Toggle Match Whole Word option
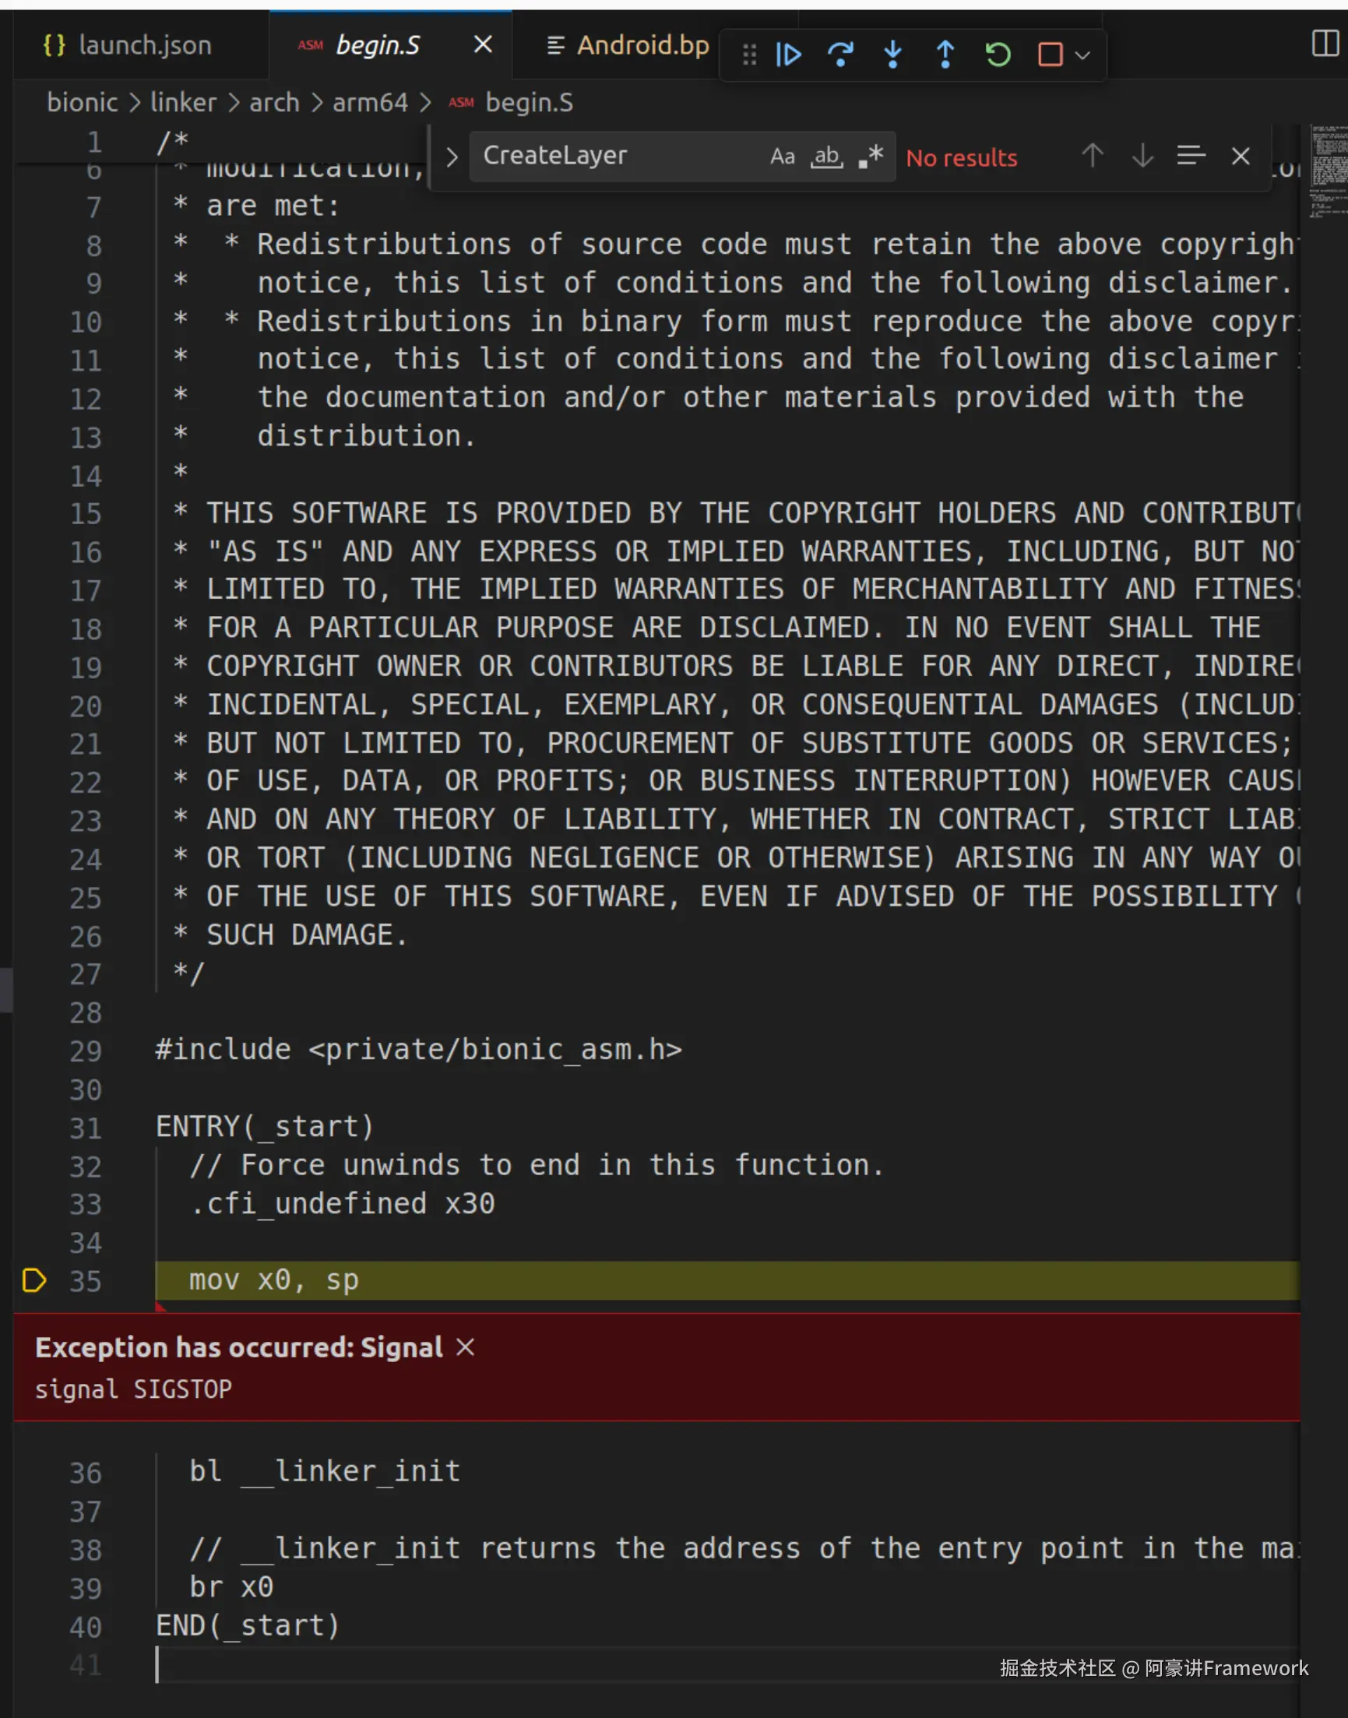This screenshot has width=1348, height=1718. tap(826, 157)
